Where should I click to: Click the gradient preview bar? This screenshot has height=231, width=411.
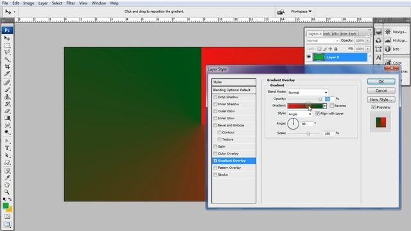[305, 106]
